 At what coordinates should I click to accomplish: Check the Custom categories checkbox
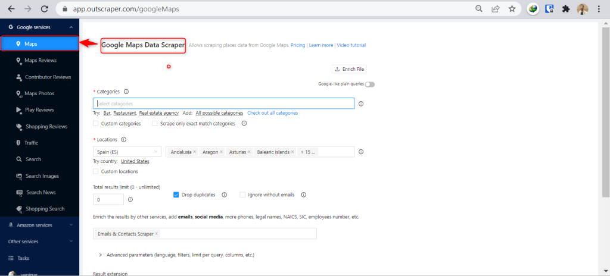96,124
